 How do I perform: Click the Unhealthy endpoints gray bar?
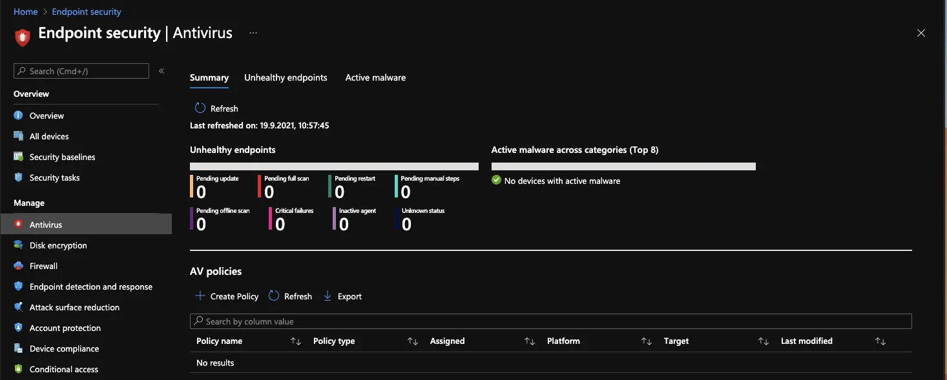pyautogui.click(x=334, y=166)
